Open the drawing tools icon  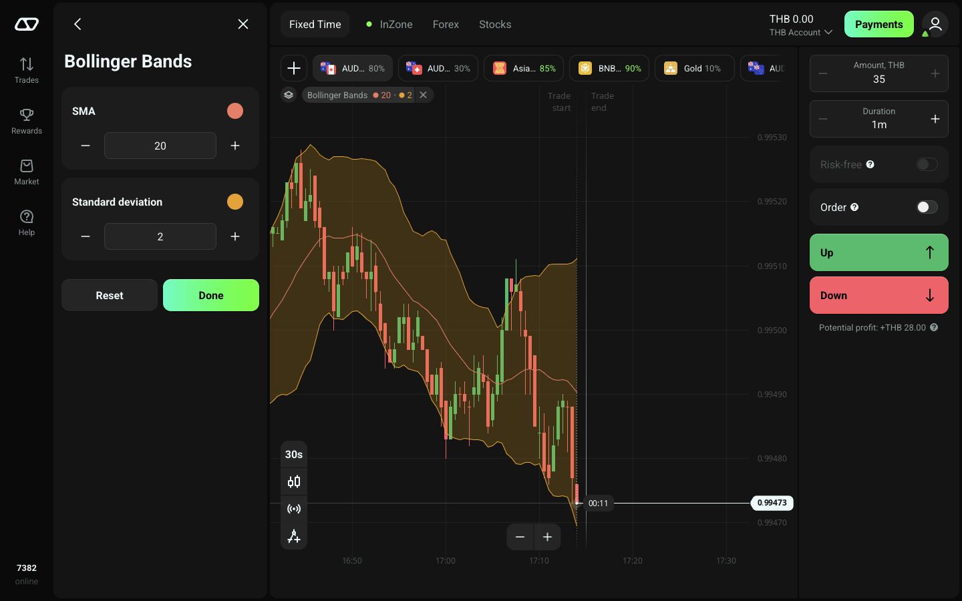294,536
